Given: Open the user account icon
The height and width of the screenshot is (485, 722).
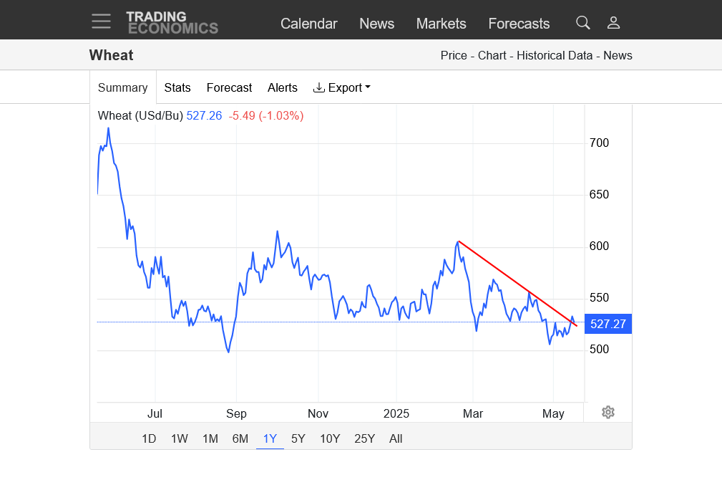Looking at the screenshot, I should pos(613,23).
